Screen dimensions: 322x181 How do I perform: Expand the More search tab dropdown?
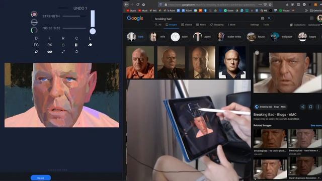coord(231,25)
